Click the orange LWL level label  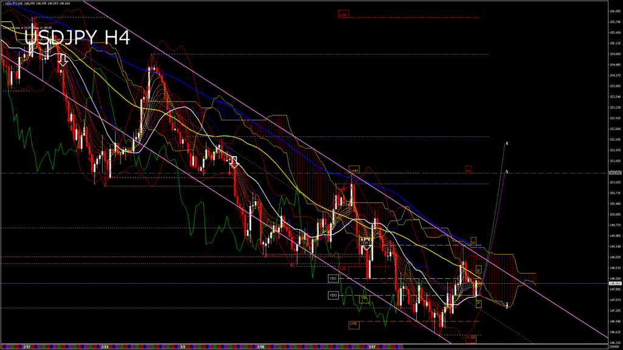[353, 324]
